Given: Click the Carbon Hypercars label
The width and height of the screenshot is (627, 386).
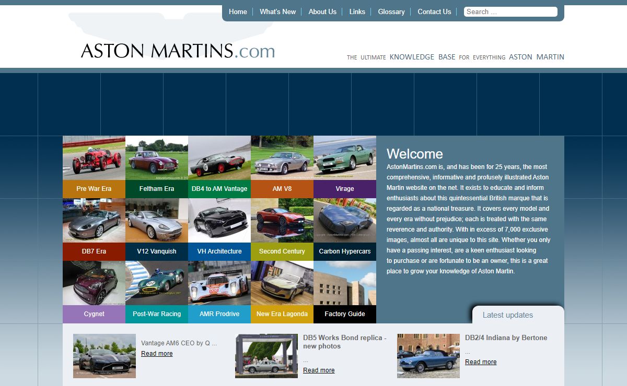Looking at the screenshot, I should pyautogui.click(x=345, y=251).
